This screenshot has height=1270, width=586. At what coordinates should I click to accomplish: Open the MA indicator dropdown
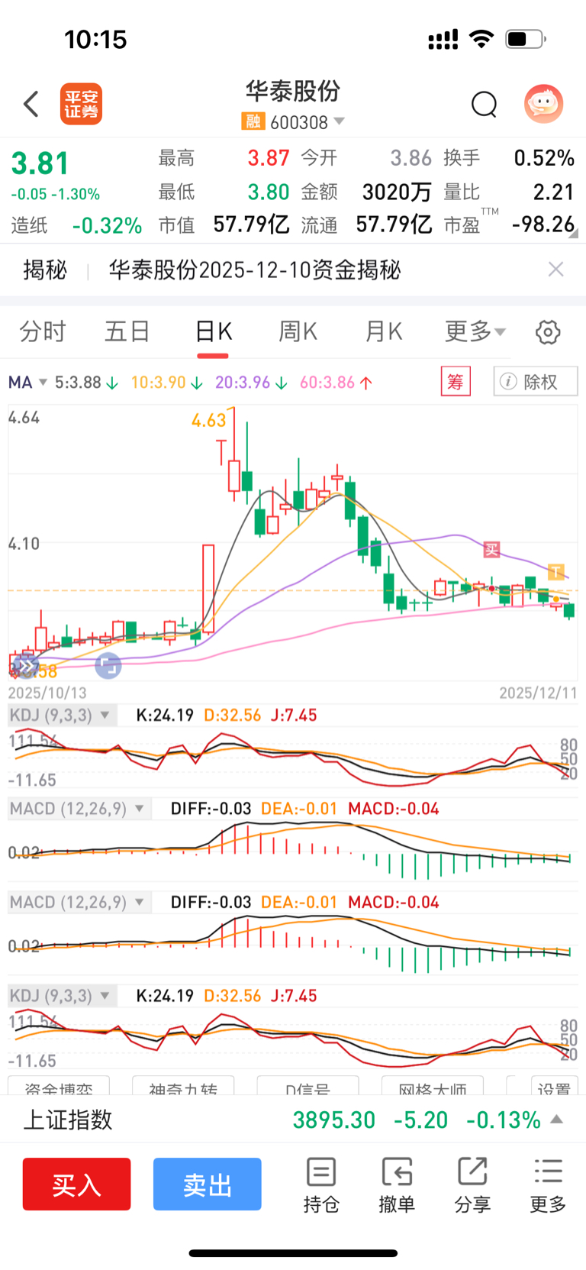[27, 382]
